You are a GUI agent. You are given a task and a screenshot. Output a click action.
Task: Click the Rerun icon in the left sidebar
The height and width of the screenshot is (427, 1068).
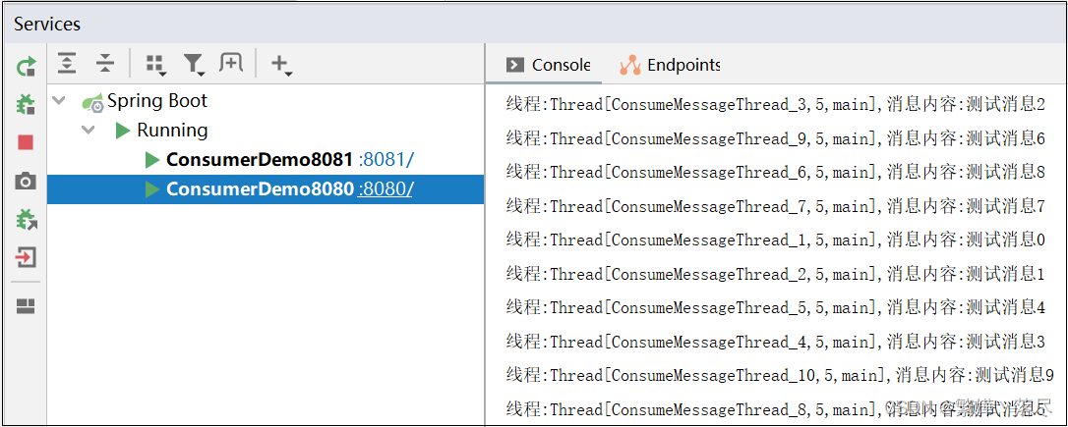[26, 67]
